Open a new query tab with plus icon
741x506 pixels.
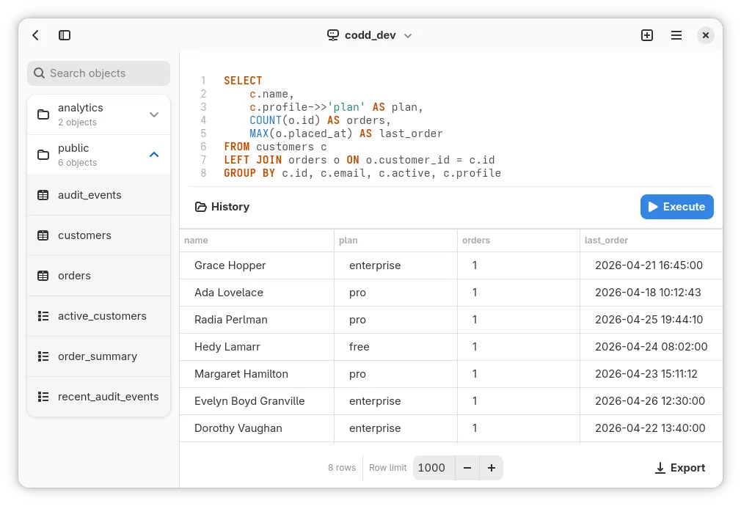pyautogui.click(x=647, y=35)
